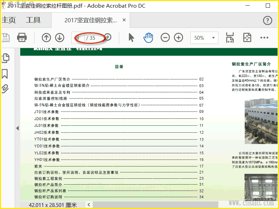Minimize the Acrobat window
This screenshot has width=279, height=209.
click(x=248, y=6)
